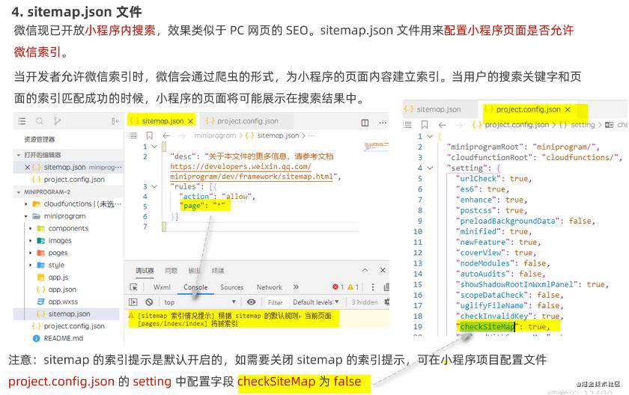Screen dimensions: 629x395
Task: Click the bookmark icon in project.config.json editor
Action: click(x=425, y=125)
